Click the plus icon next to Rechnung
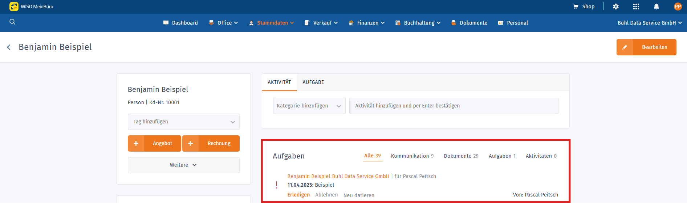Image resolution: width=687 pixels, height=203 pixels. point(190,143)
